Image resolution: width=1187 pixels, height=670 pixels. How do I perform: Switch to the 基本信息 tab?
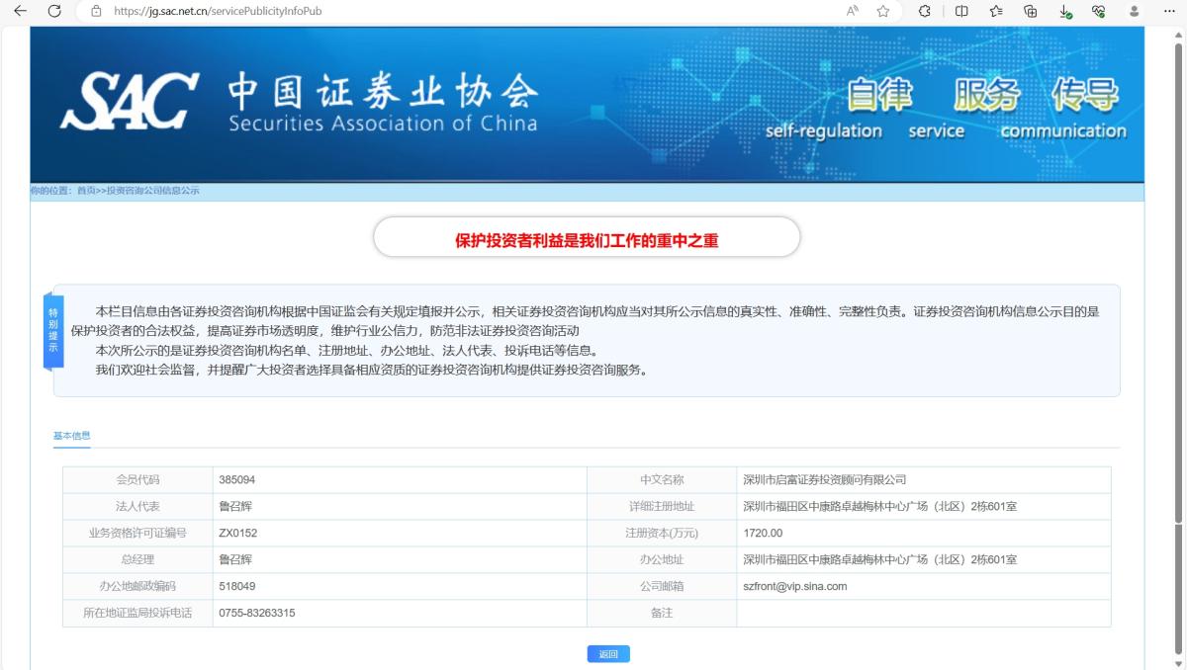point(71,435)
